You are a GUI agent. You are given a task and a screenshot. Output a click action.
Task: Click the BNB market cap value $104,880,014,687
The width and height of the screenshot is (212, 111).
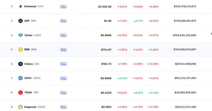[185, 49]
